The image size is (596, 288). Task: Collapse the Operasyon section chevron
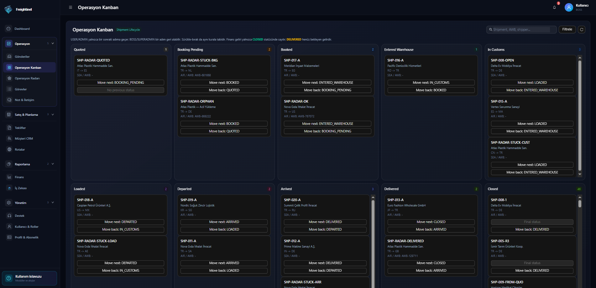(x=53, y=43)
